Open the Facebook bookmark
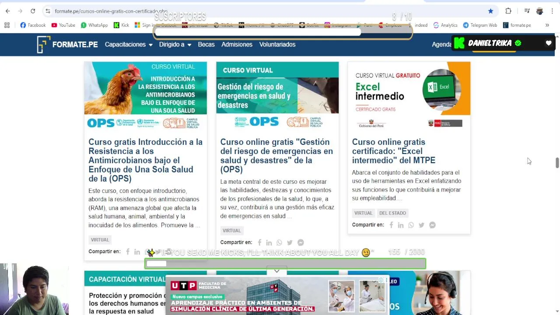Viewport: 560px width, 315px height. pyautogui.click(x=33, y=25)
